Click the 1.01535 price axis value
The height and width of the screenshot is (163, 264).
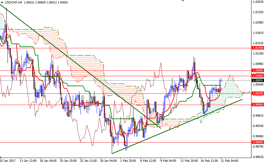(x=258, y=43)
